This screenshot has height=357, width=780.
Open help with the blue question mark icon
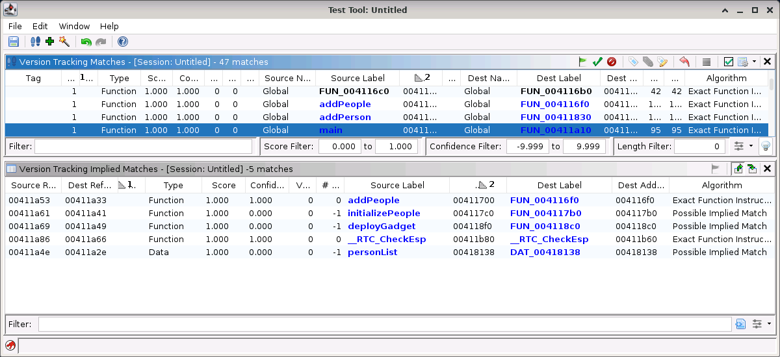coord(123,42)
